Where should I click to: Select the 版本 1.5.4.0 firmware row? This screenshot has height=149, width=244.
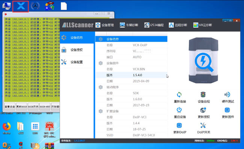pos(131,75)
